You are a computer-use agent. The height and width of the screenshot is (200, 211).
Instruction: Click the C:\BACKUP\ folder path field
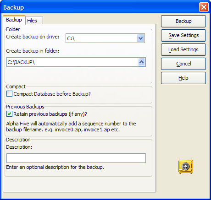72,62
